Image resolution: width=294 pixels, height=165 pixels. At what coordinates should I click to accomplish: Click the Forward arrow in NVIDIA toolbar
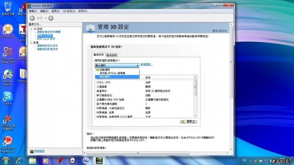(x=51, y=18)
